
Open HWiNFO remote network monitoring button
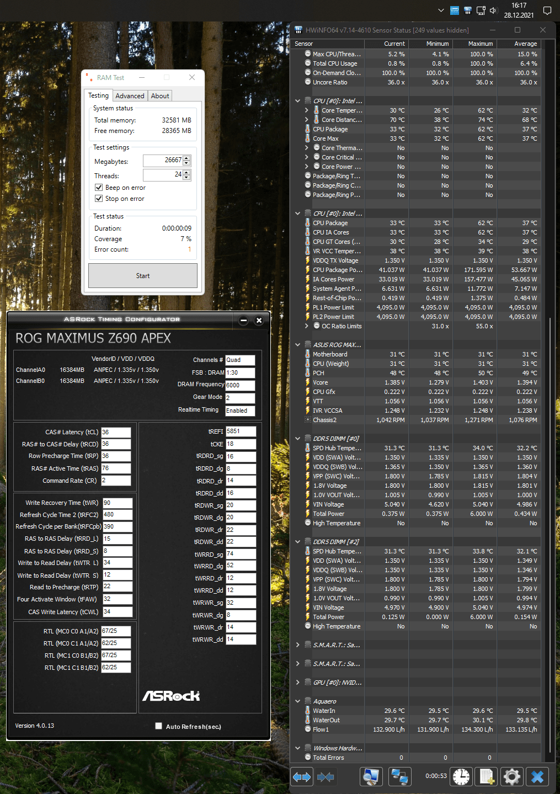pos(399,777)
